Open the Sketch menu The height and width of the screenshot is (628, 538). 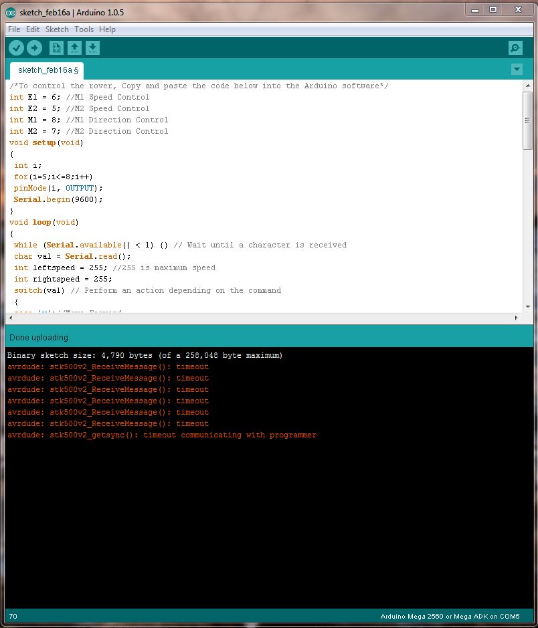(57, 29)
